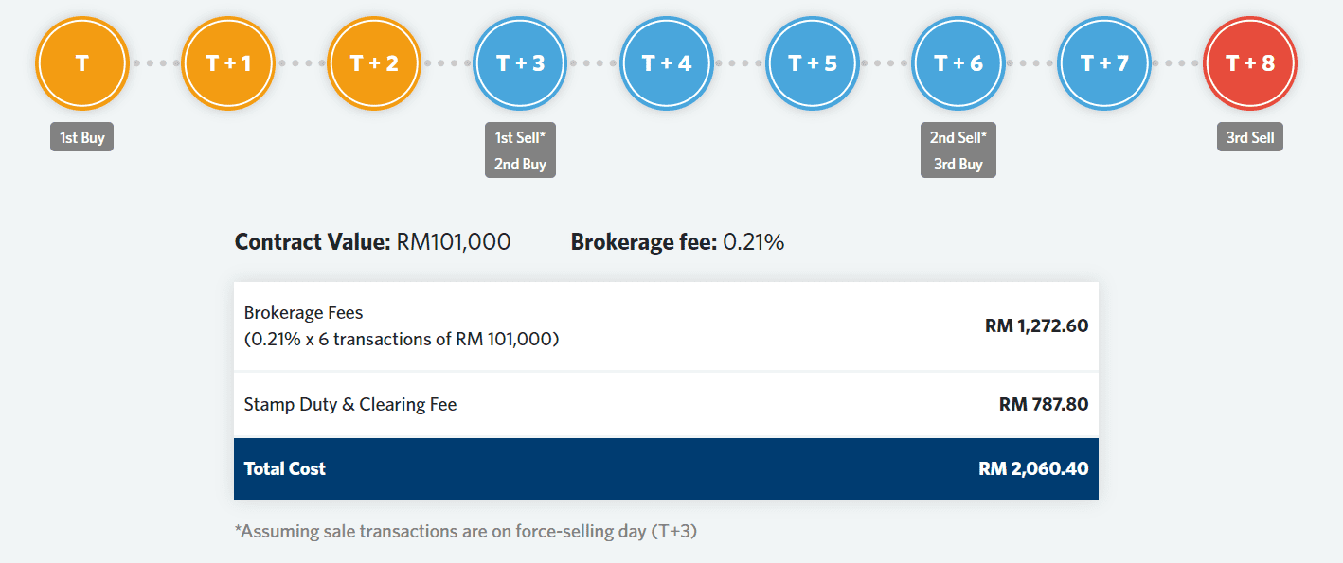Click the 1st Buy label

tap(81, 137)
